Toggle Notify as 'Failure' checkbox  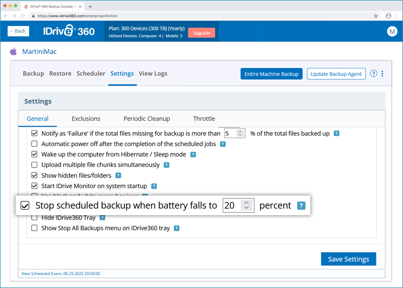pos(34,133)
